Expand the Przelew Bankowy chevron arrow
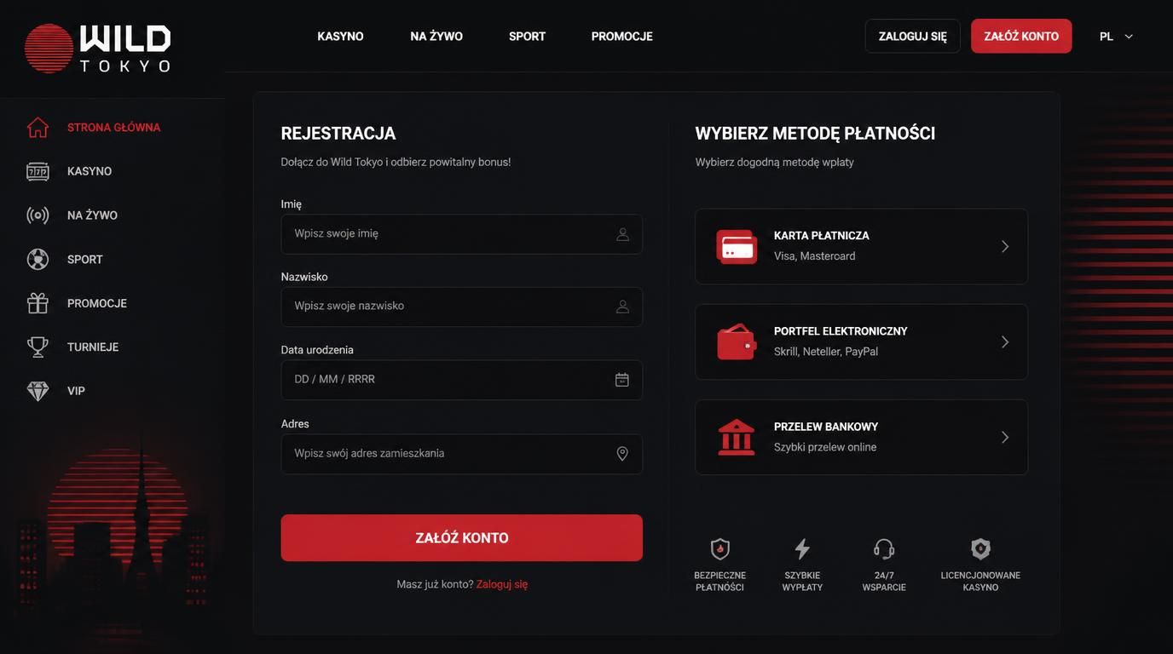Screen dimensions: 1173x654 (x=1005, y=437)
